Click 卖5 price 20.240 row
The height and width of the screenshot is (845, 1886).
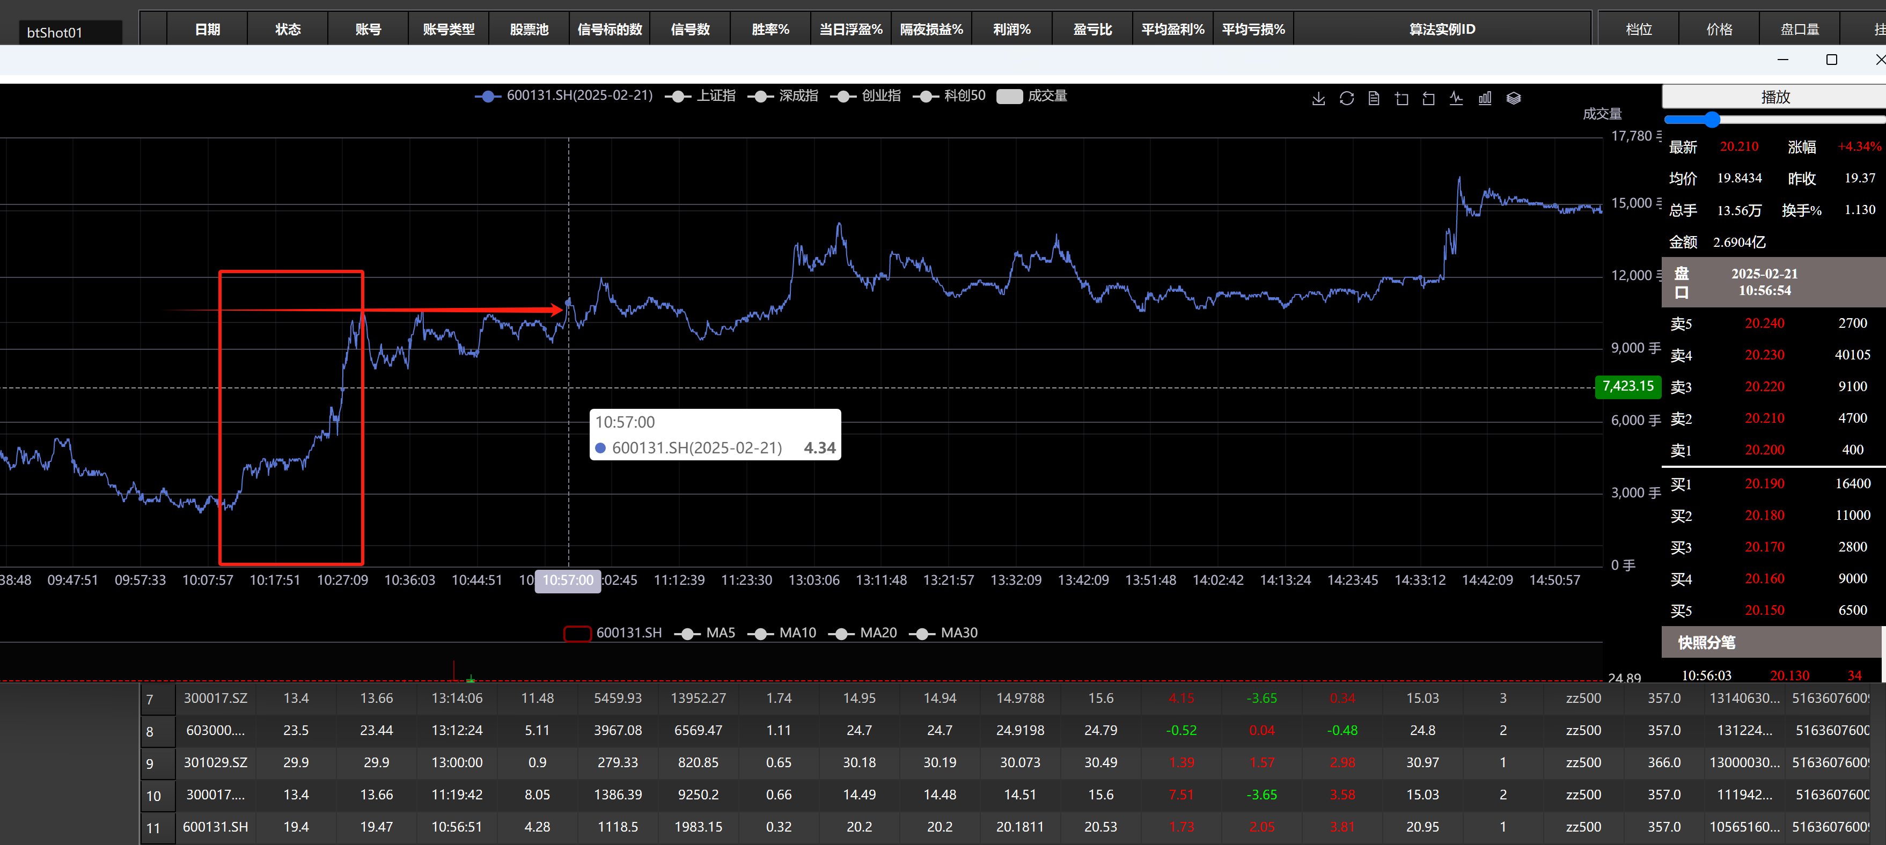pyautogui.click(x=1772, y=324)
